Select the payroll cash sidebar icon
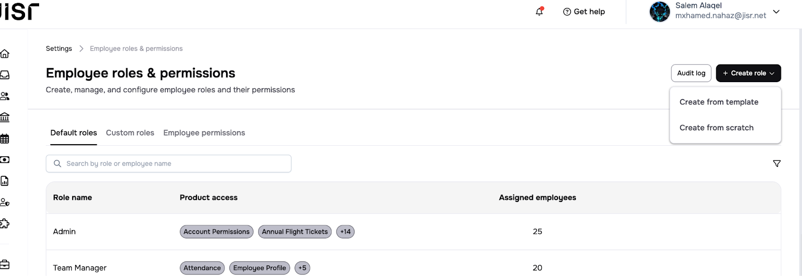The width and height of the screenshot is (802, 276). [x=5, y=160]
